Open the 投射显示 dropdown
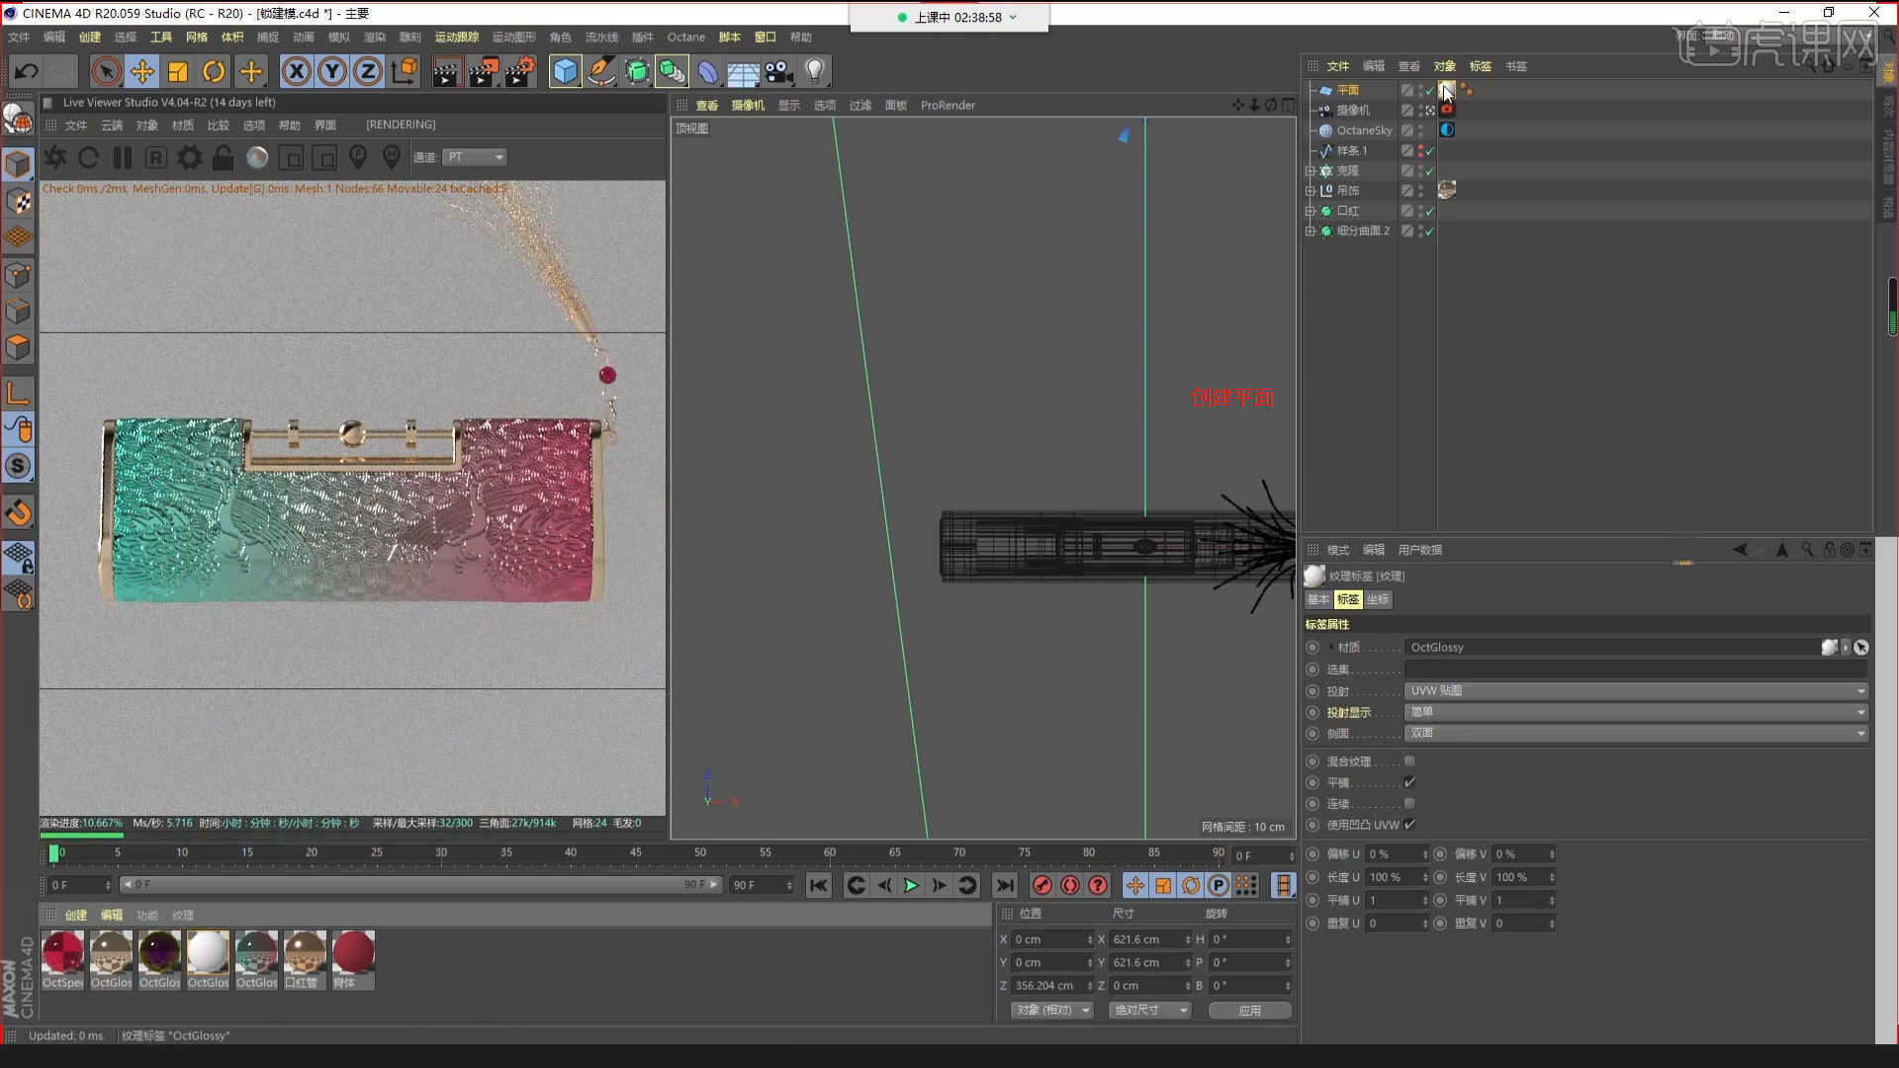Viewport: 1899px width, 1068px height. tap(1636, 712)
